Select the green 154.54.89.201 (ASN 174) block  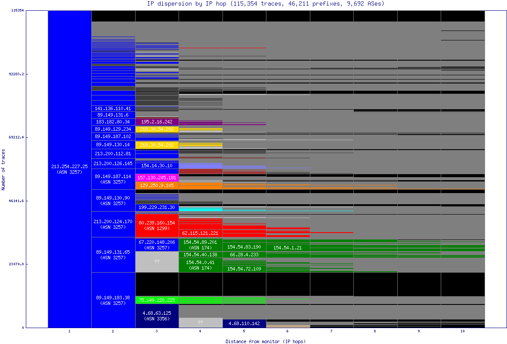click(200, 245)
